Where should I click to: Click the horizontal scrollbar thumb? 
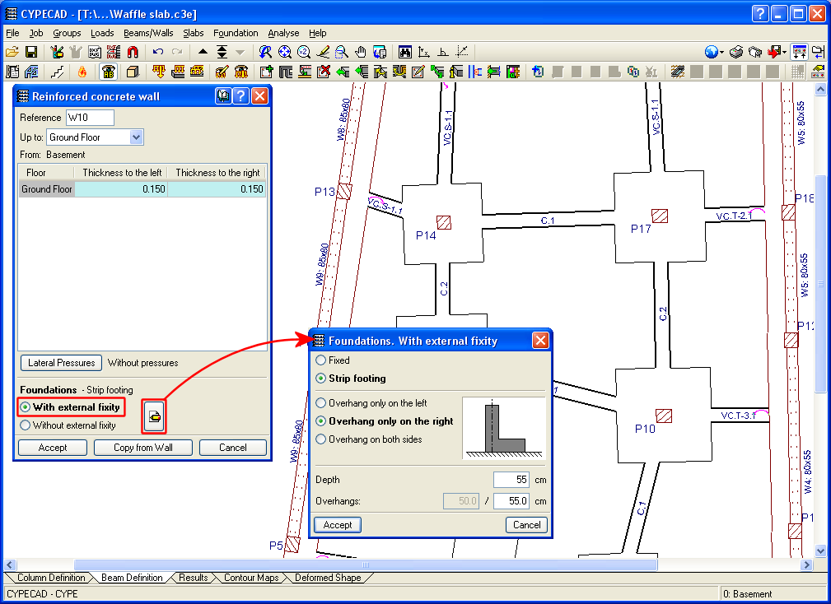366,565
